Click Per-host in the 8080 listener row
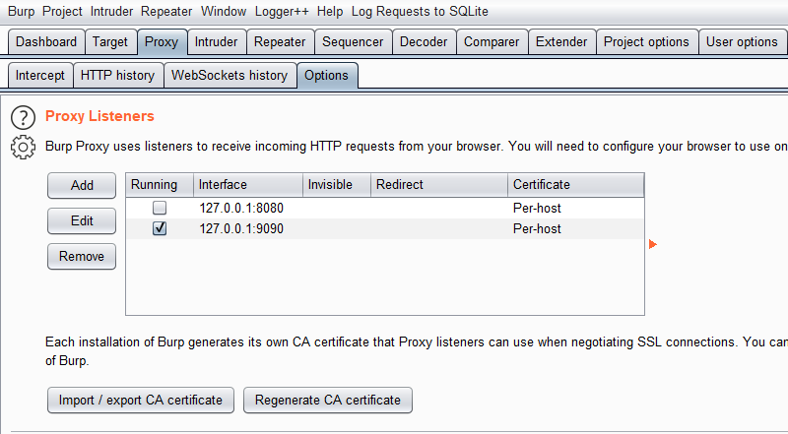 click(537, 208)
